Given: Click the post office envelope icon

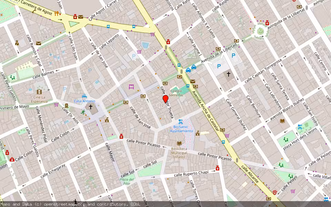Looking at the screenshot, I should tap(193, 81).
